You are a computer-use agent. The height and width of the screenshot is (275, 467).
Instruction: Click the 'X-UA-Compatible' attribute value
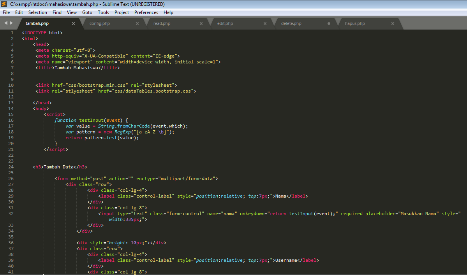[105, 56]
